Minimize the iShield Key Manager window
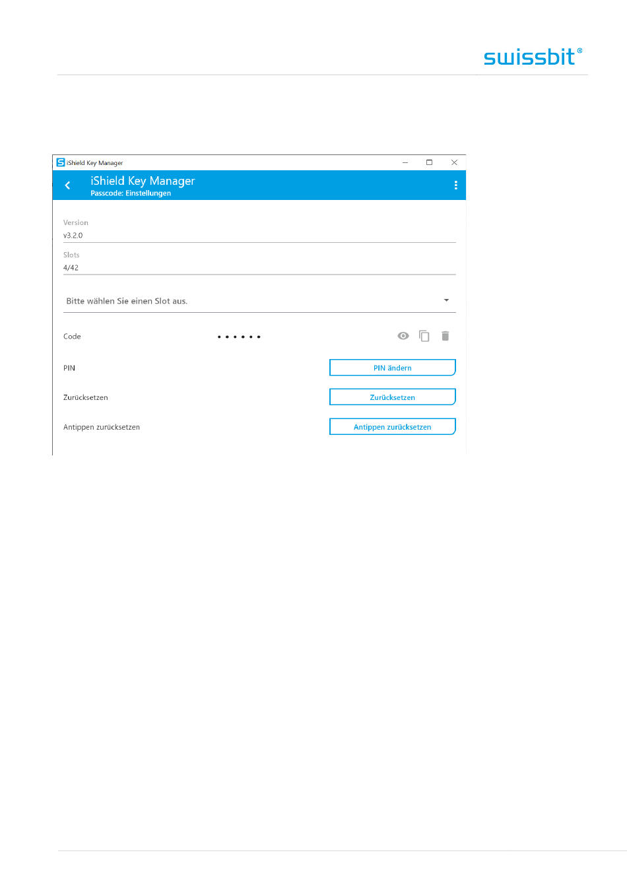This screenshot has width=627, height=887. click(405, 162)
